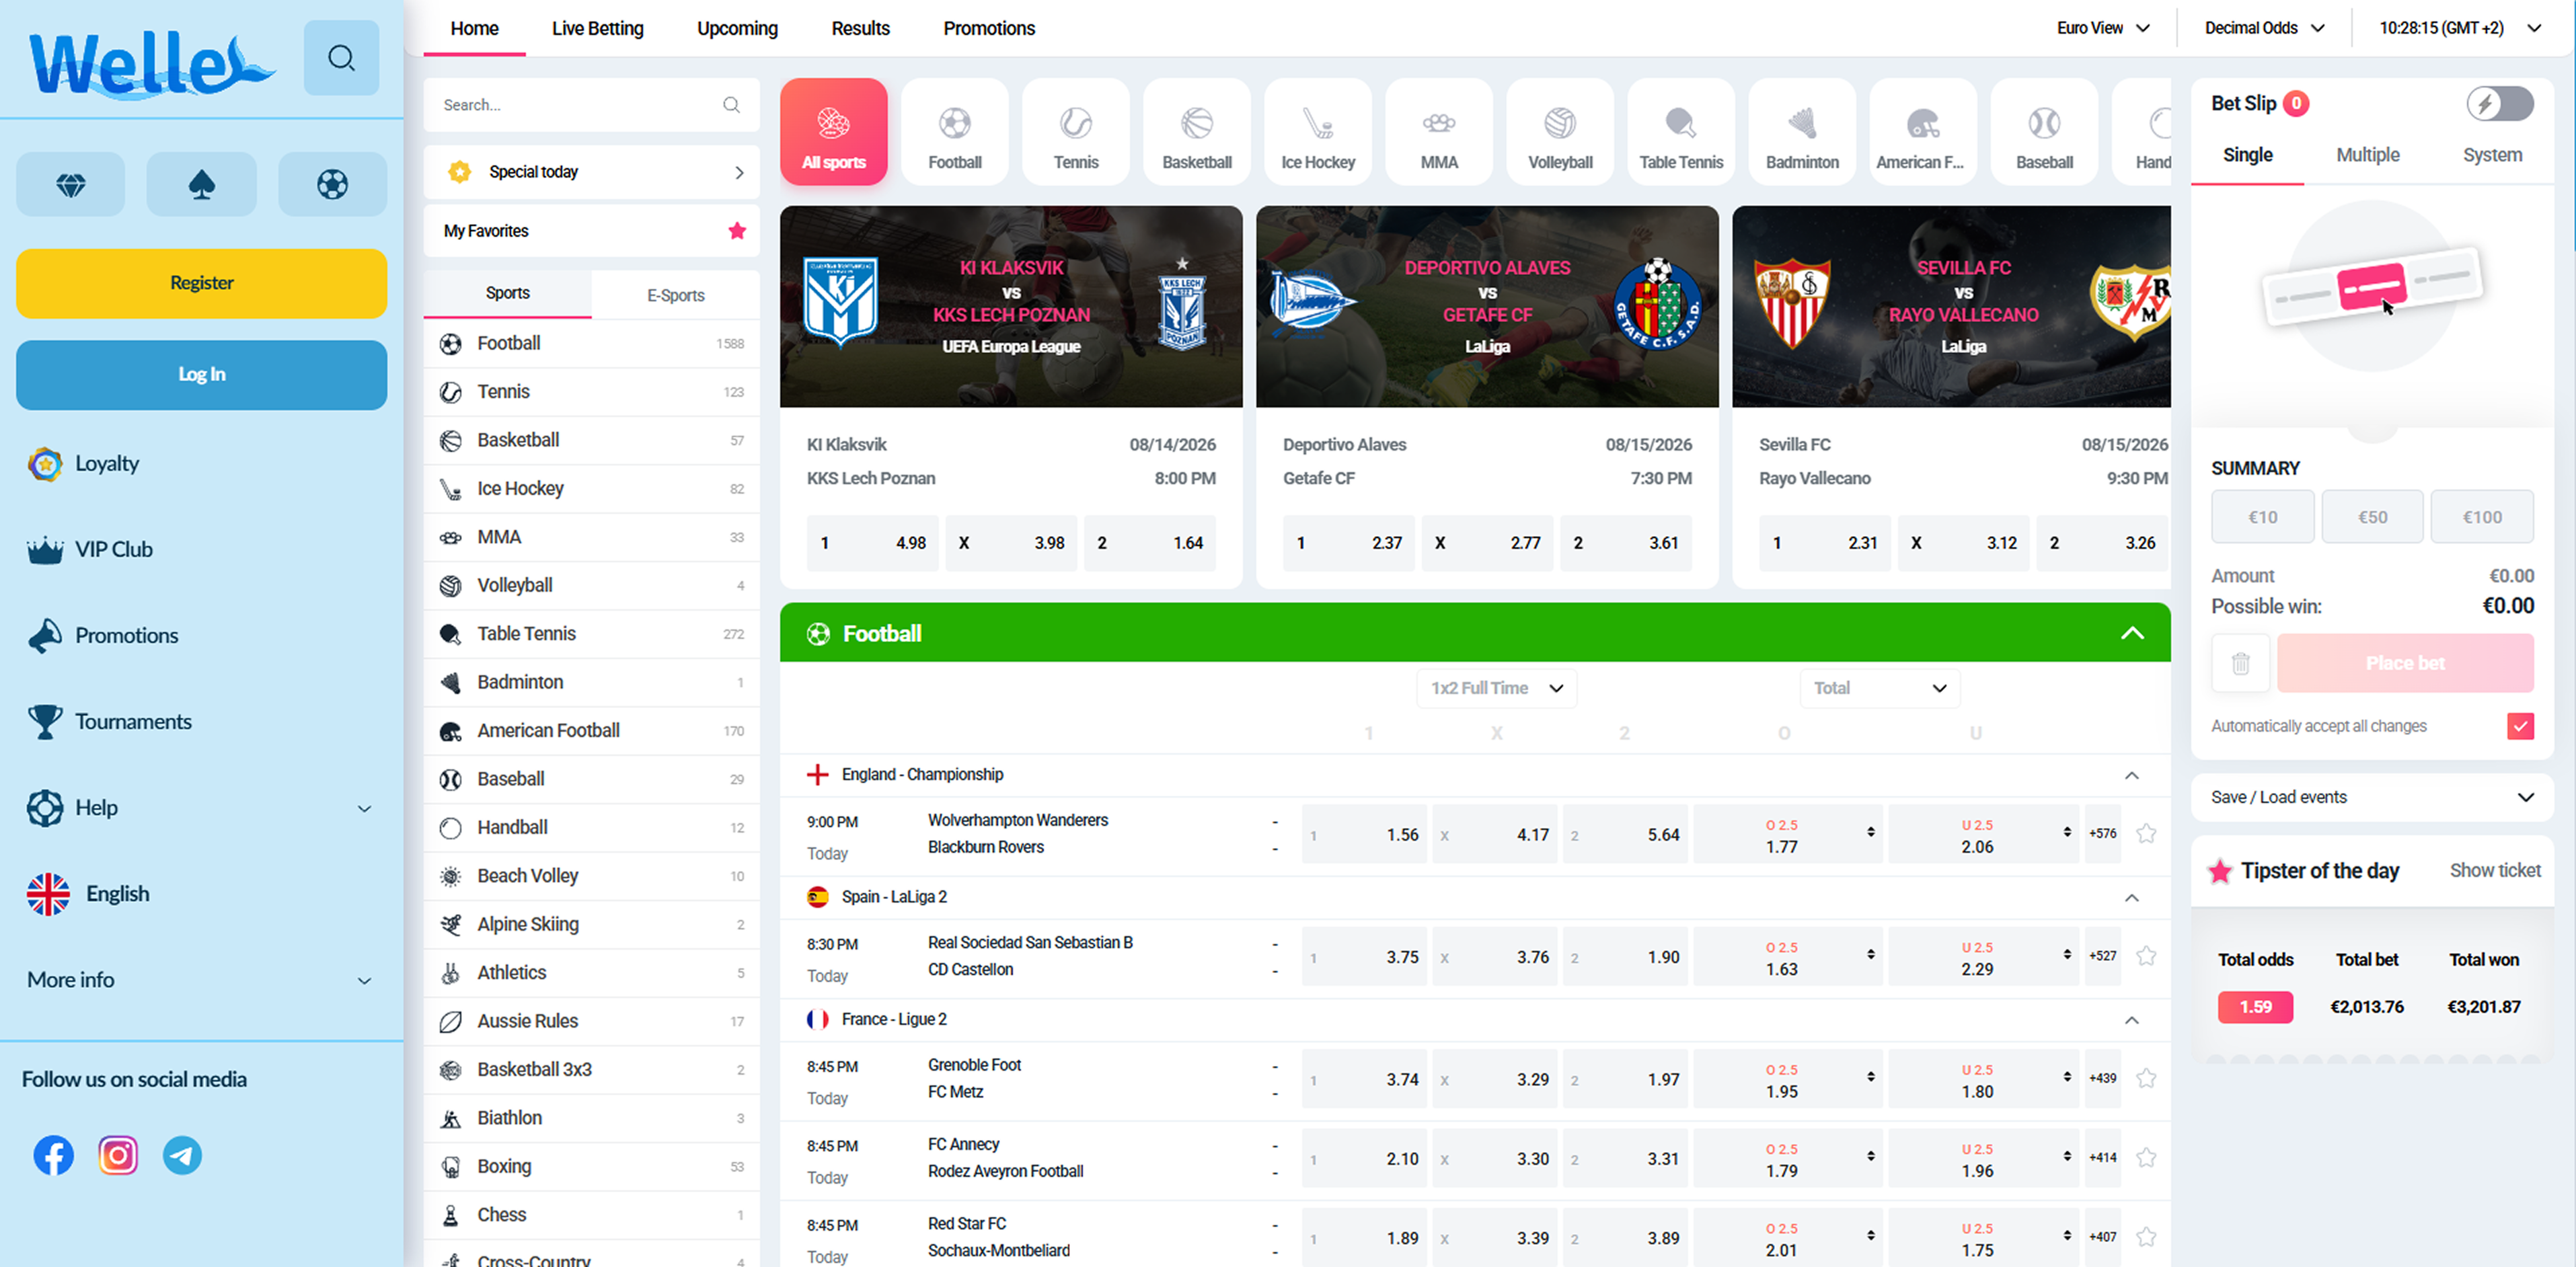
Task: Go to Live Betting tab
Action: (x=597, y=28)
